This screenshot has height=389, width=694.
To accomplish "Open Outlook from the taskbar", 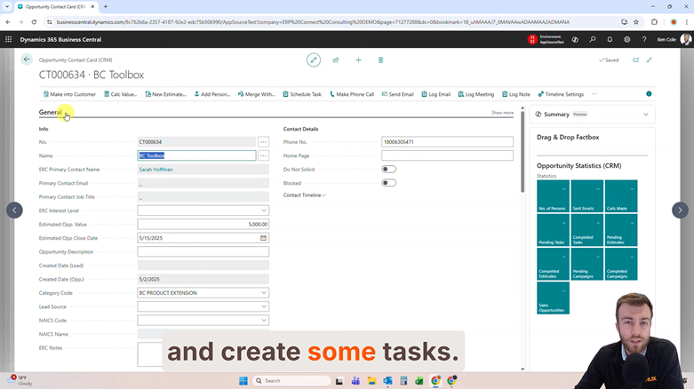I will 387,381.
